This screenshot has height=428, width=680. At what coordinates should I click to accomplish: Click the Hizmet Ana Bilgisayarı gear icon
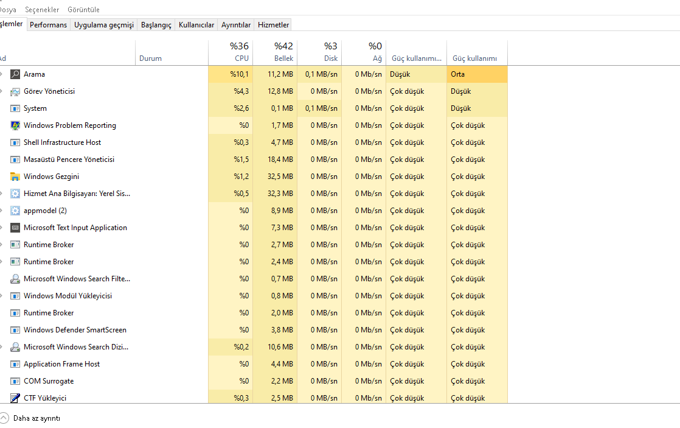[15, 194]
